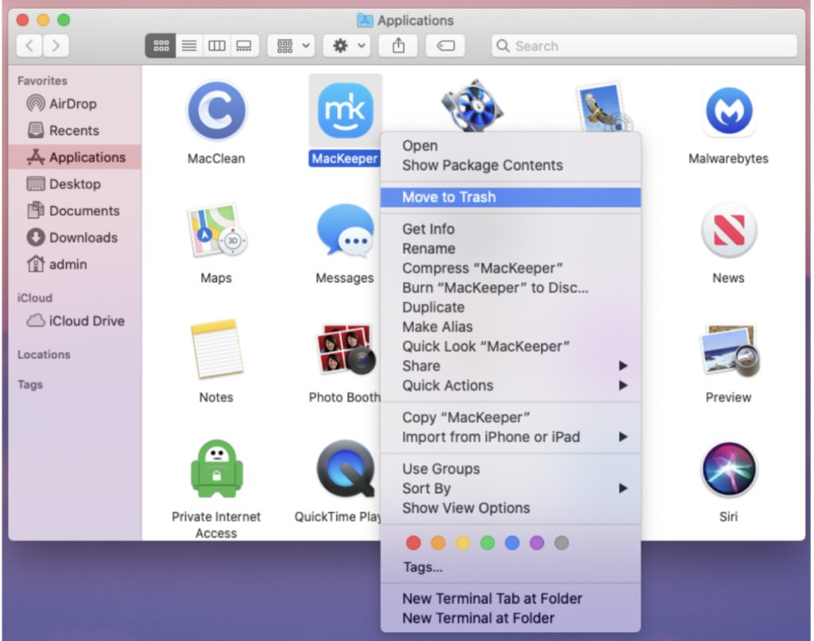The height and width of the screenshot is (641, 814).
Task: Select the Preview app icon
Action: coord(729,350)
